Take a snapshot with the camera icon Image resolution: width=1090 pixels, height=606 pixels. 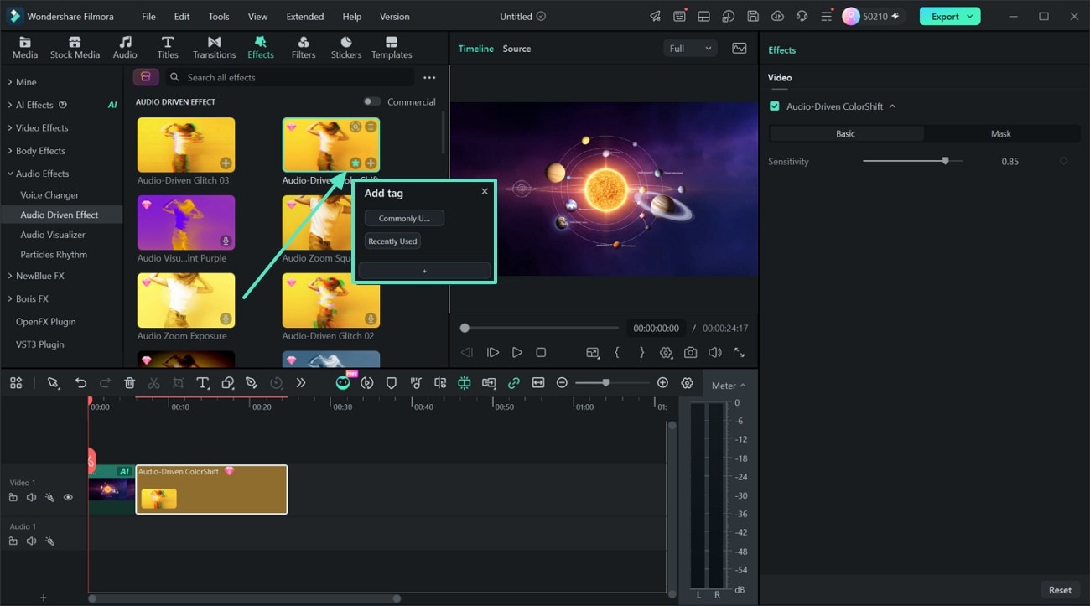click(x=690, y=353)
